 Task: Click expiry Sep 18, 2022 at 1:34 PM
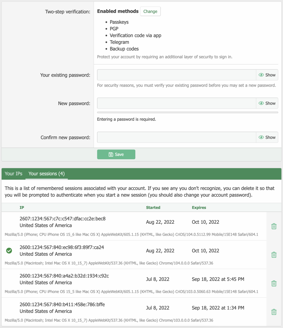218,308
